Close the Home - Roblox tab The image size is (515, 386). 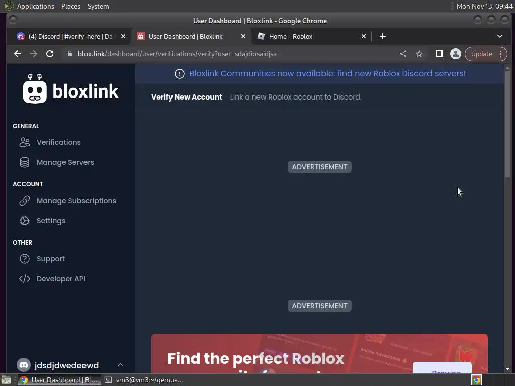click(364, 36)
